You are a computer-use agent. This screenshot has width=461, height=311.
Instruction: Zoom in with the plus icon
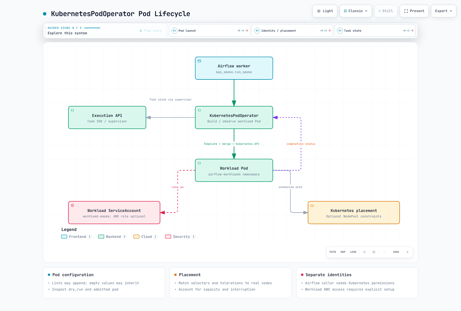click(407, 252)
